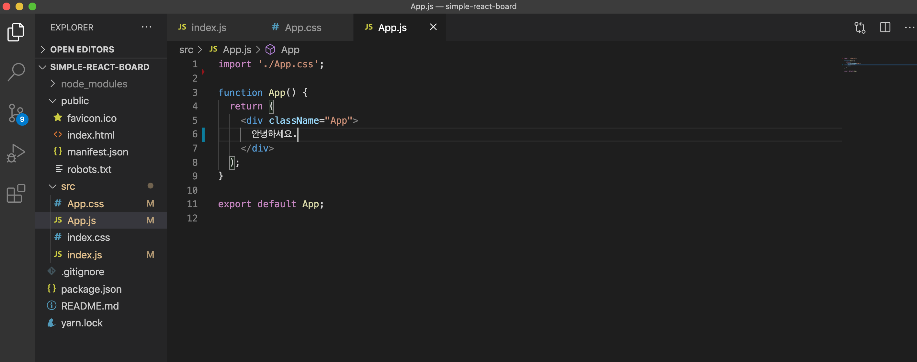917x362 pixels.
Task: Open the editor More Actions ellipsis
Action: [x=909, y=28]
